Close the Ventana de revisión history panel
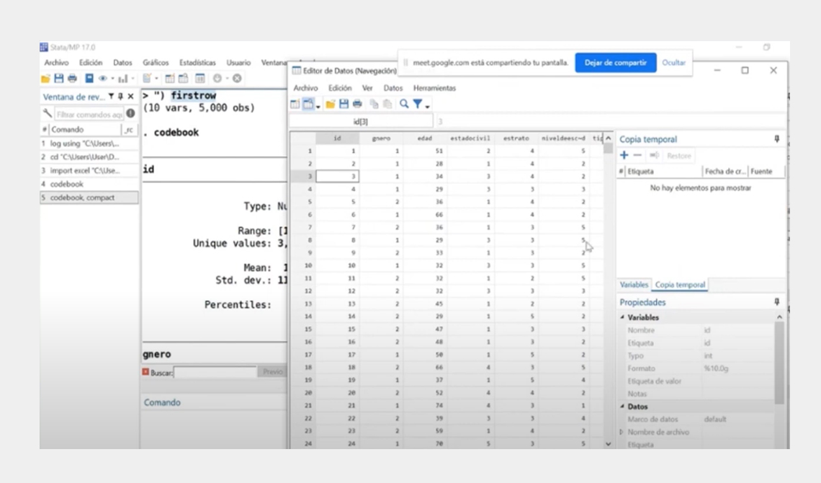 pyautogui.click(x=130, y=97)
